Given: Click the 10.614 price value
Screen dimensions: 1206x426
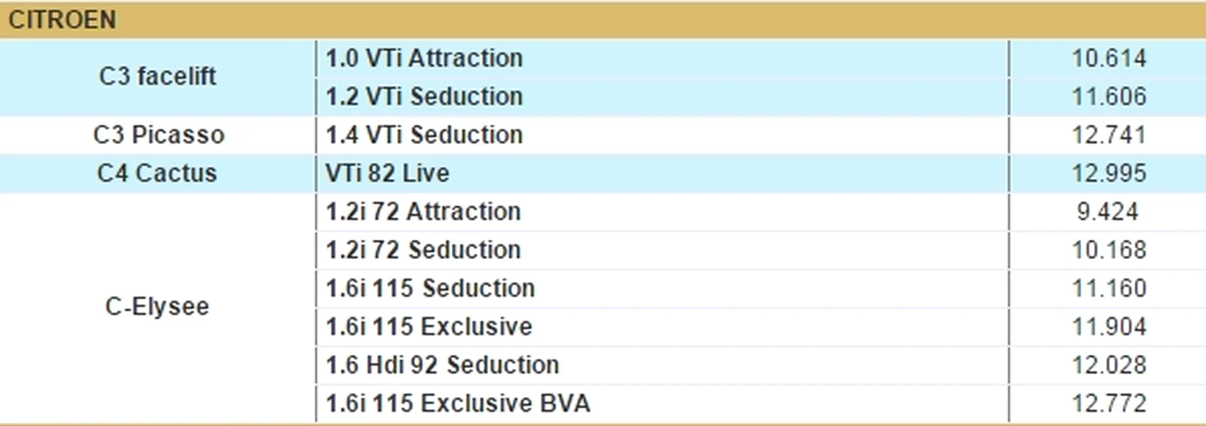Looking at the screenshot, I should (1109, 58).
